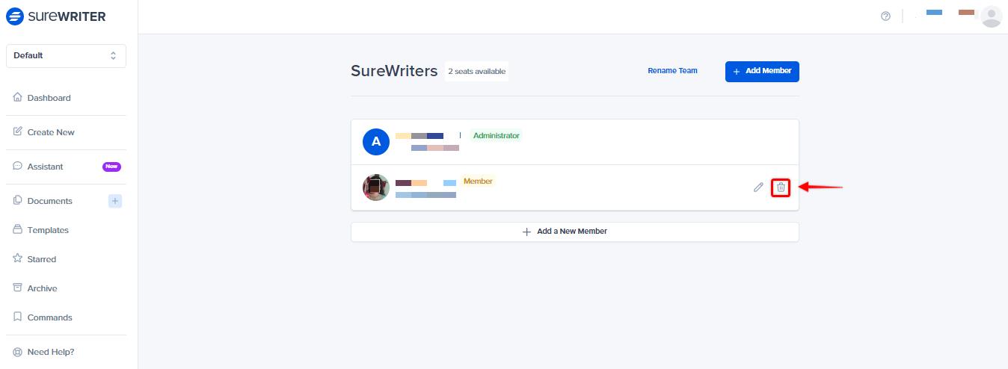Image resolution: width=1008 pixels, height=369 pixels.
Task: Open Starred items
Action: 42,259
